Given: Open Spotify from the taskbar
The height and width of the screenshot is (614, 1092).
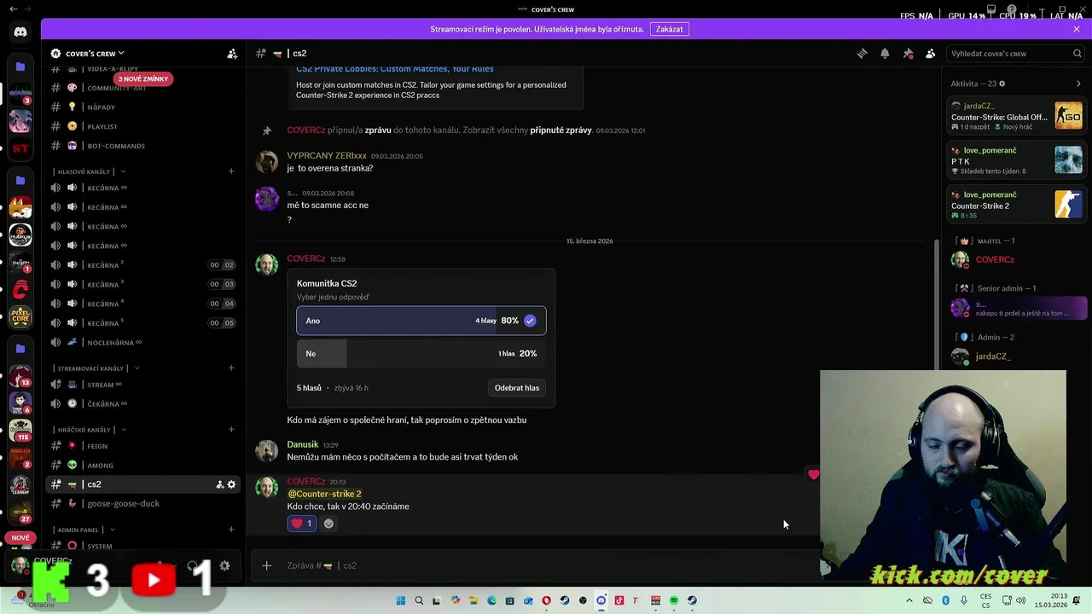Looking at the screenshot, I should point(674,600).
